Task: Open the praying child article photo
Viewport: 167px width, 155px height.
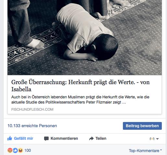Action: click(x=85, y=38)
